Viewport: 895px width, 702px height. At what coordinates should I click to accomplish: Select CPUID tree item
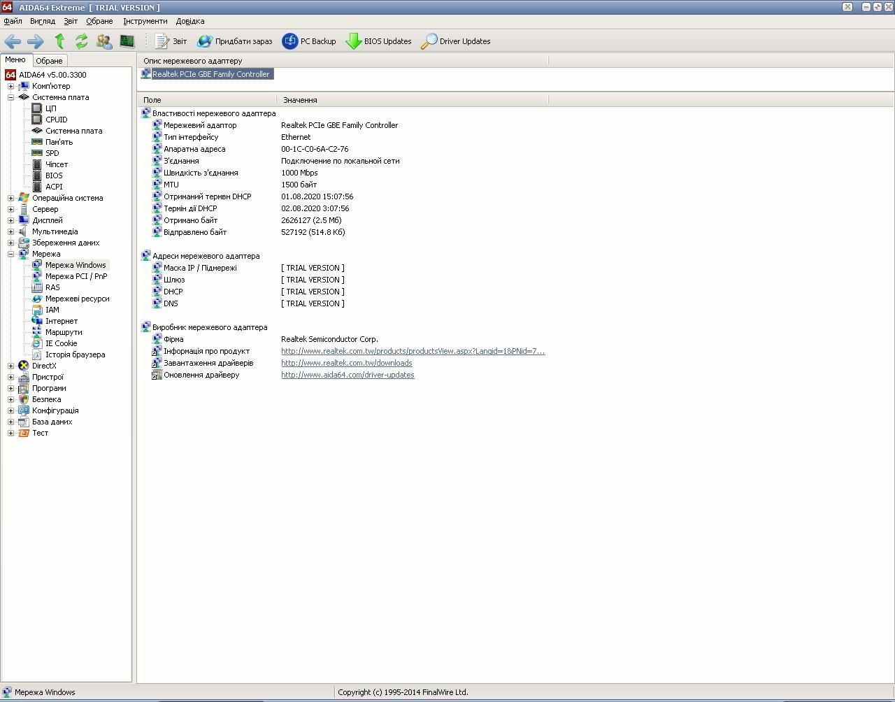coord(56,120)
